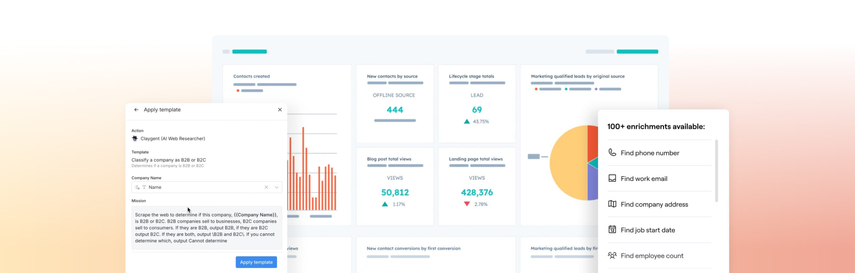855x273 pixels.
Task: Click the back arrow in Apply template panel
Action: coord(136,110)
